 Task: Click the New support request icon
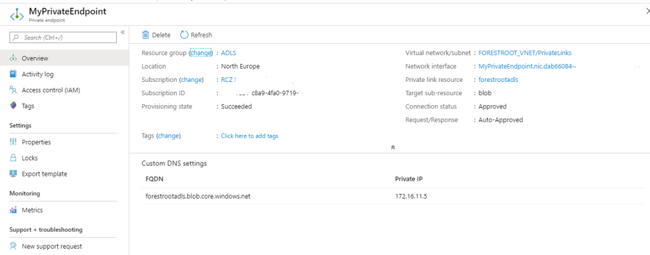13,246
